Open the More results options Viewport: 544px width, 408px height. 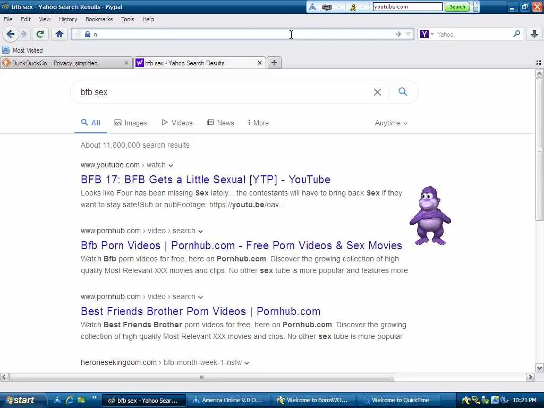258,123
